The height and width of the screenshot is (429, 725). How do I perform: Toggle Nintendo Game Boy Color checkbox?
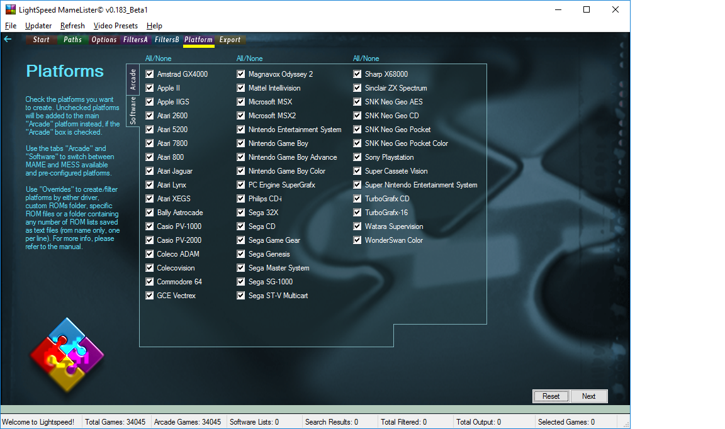click(x=241, y=171)
